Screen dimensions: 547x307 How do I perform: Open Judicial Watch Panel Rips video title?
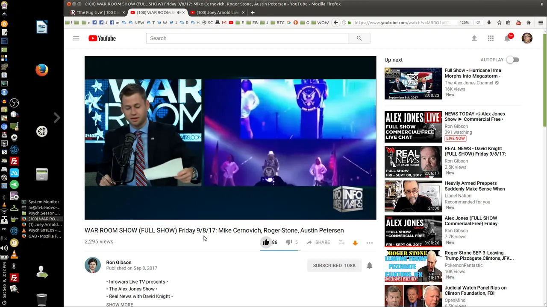click(476, 290)
